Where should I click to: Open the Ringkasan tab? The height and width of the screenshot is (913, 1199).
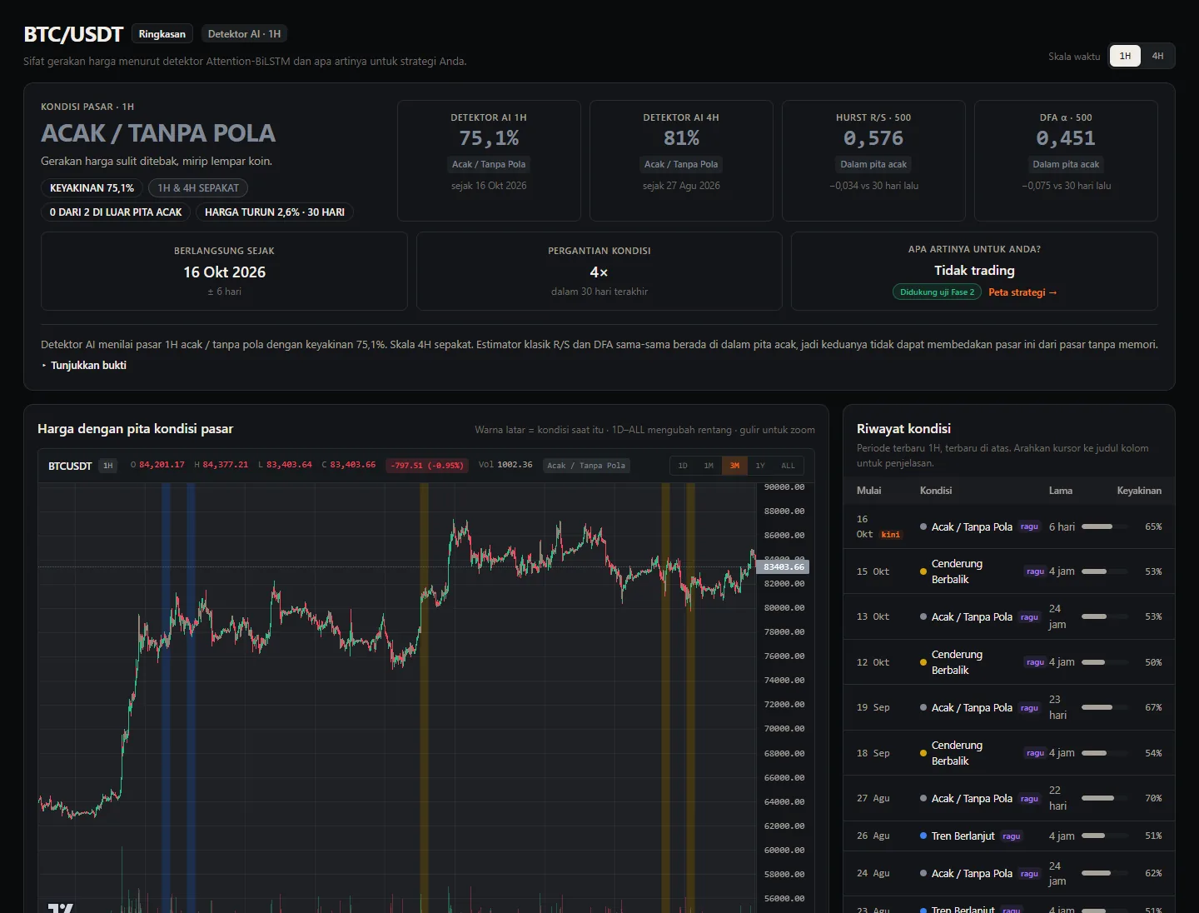(x=162, y=34)
